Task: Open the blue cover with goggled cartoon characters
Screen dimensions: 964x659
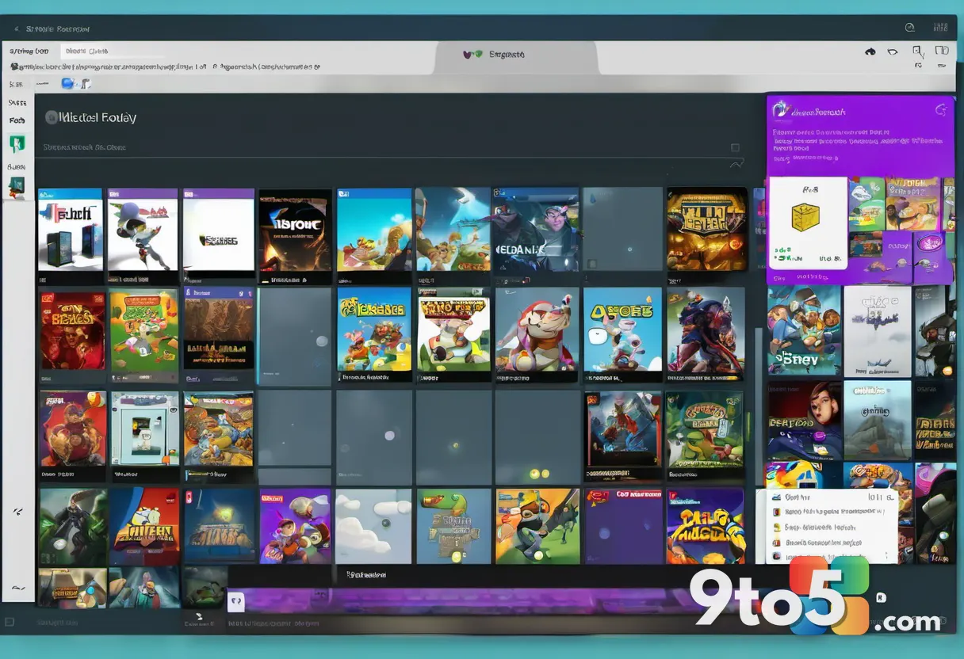Action: [x=805, y=330]
